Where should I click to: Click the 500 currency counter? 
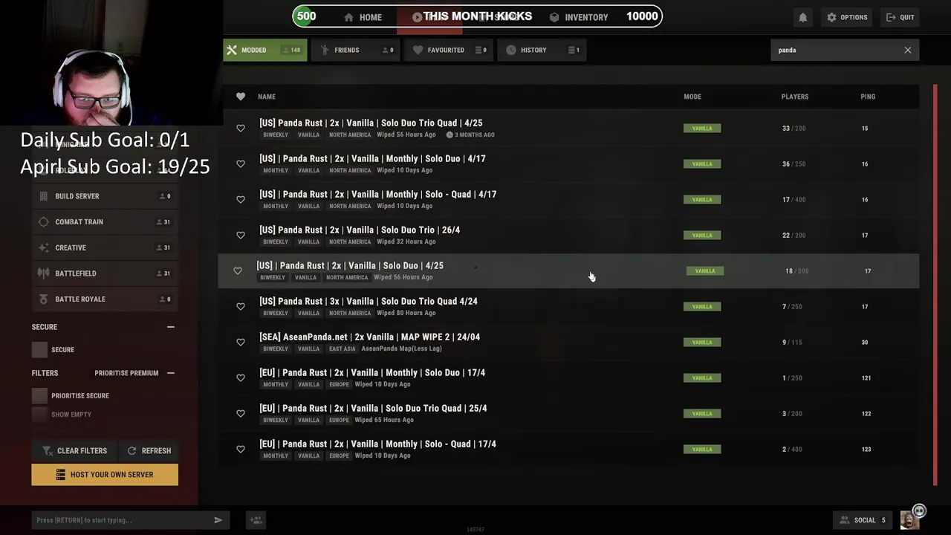[x=305, y=16]
